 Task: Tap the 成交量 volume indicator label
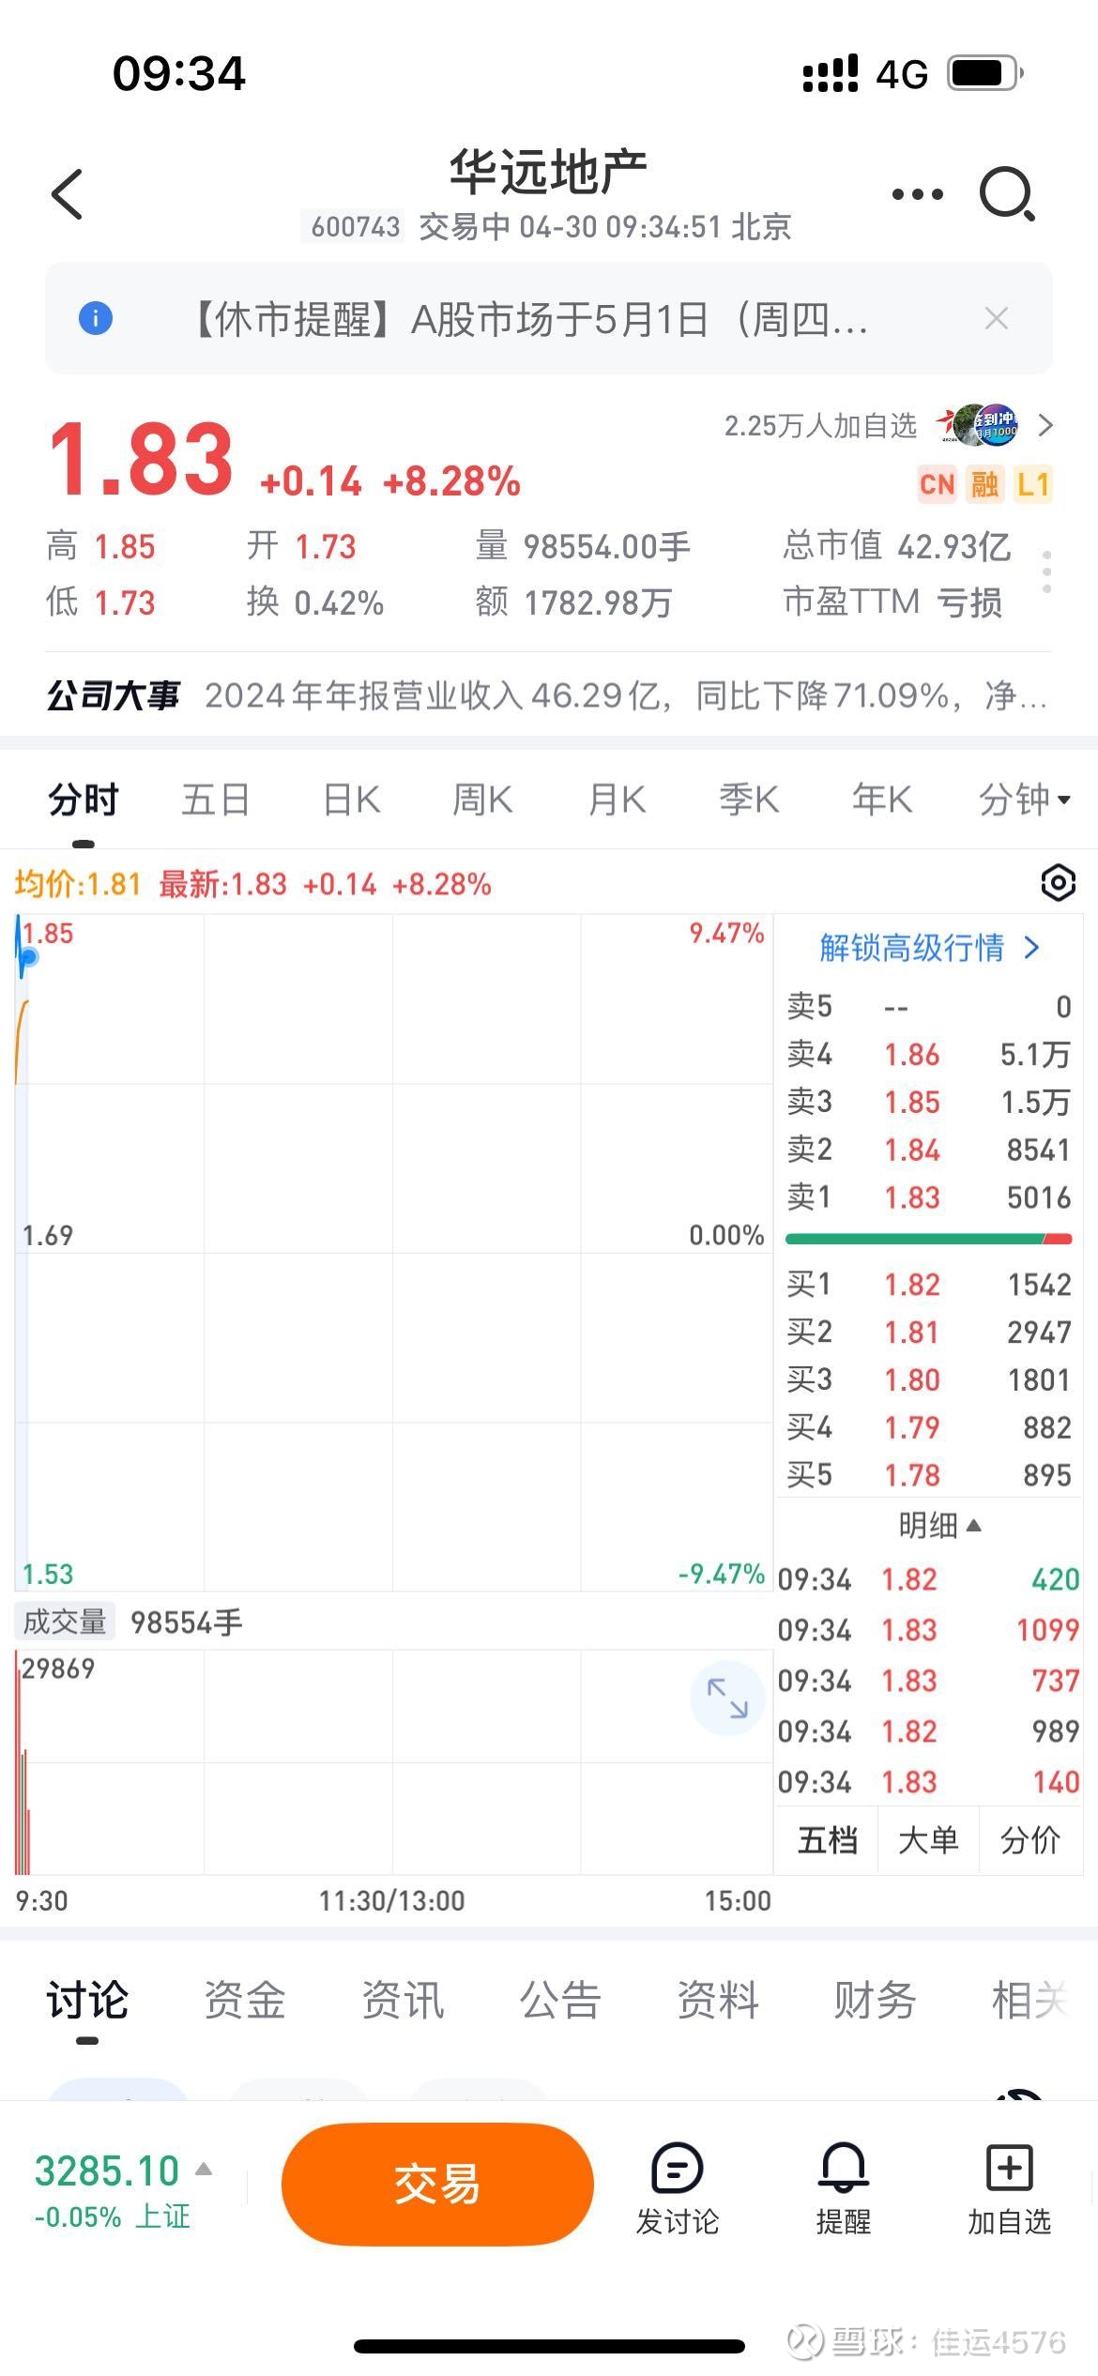pyautogui.click(x=65, y=1621)
